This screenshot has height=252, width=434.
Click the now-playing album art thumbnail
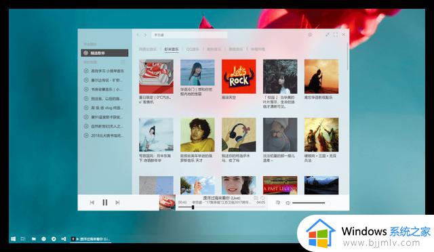click(167, 203)
